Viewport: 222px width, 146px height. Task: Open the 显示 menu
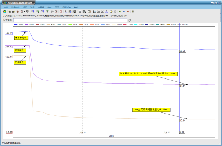pos(57,7)
